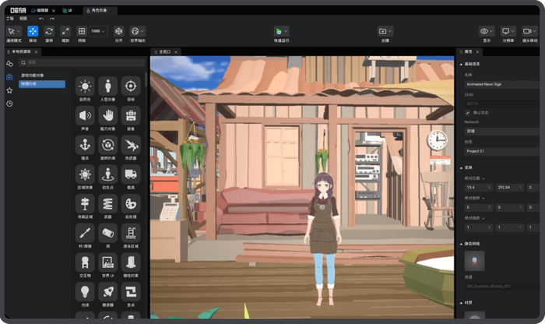Toggle the alignment tool button
Viewport: 545px width, 324px height.
point(118,31)
